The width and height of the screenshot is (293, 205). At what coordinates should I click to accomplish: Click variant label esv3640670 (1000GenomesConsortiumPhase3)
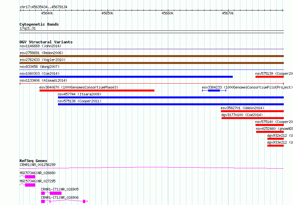[79, 87]
